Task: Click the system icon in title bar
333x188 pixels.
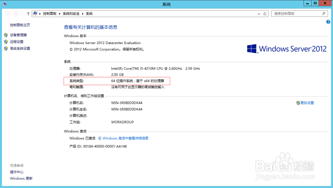Action: click(5, 4)
